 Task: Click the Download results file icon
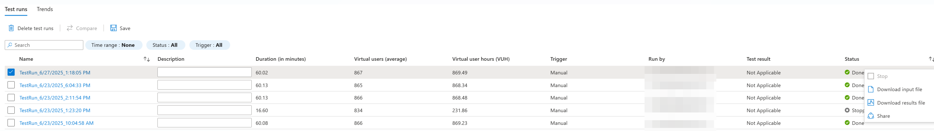tap(870, 103)
